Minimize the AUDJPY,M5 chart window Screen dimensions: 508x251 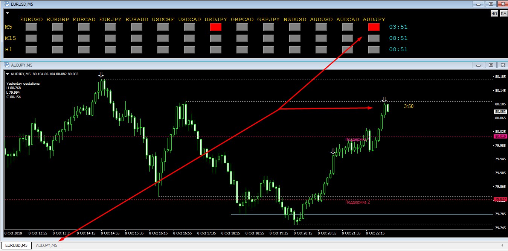(478, 65)
